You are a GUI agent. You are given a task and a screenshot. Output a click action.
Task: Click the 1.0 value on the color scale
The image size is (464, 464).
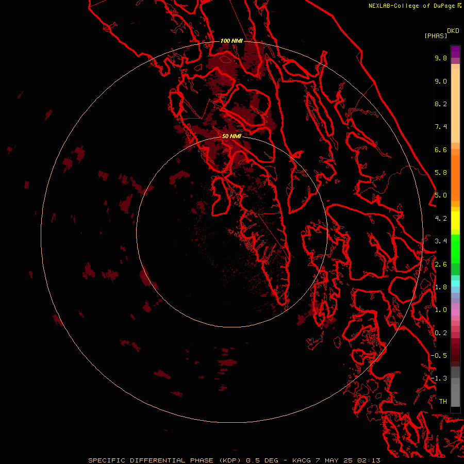441,310
